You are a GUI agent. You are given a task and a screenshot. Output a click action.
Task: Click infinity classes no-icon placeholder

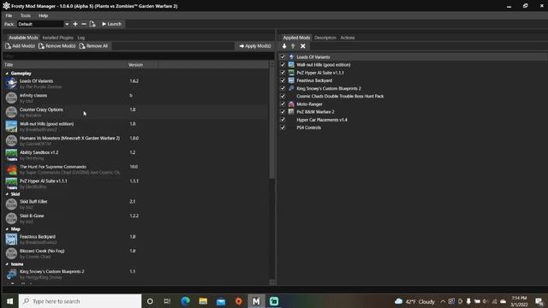11,98
